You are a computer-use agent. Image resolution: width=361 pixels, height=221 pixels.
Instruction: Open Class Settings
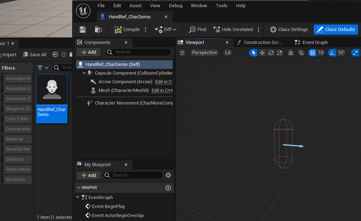(288, 30)
